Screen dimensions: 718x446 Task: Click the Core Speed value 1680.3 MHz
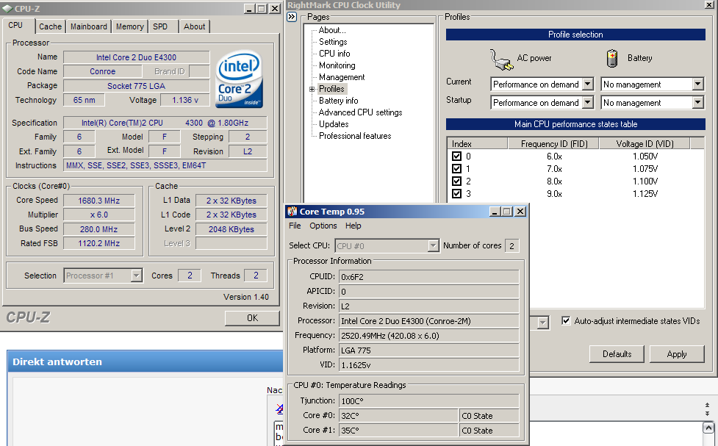pos(99,201)
